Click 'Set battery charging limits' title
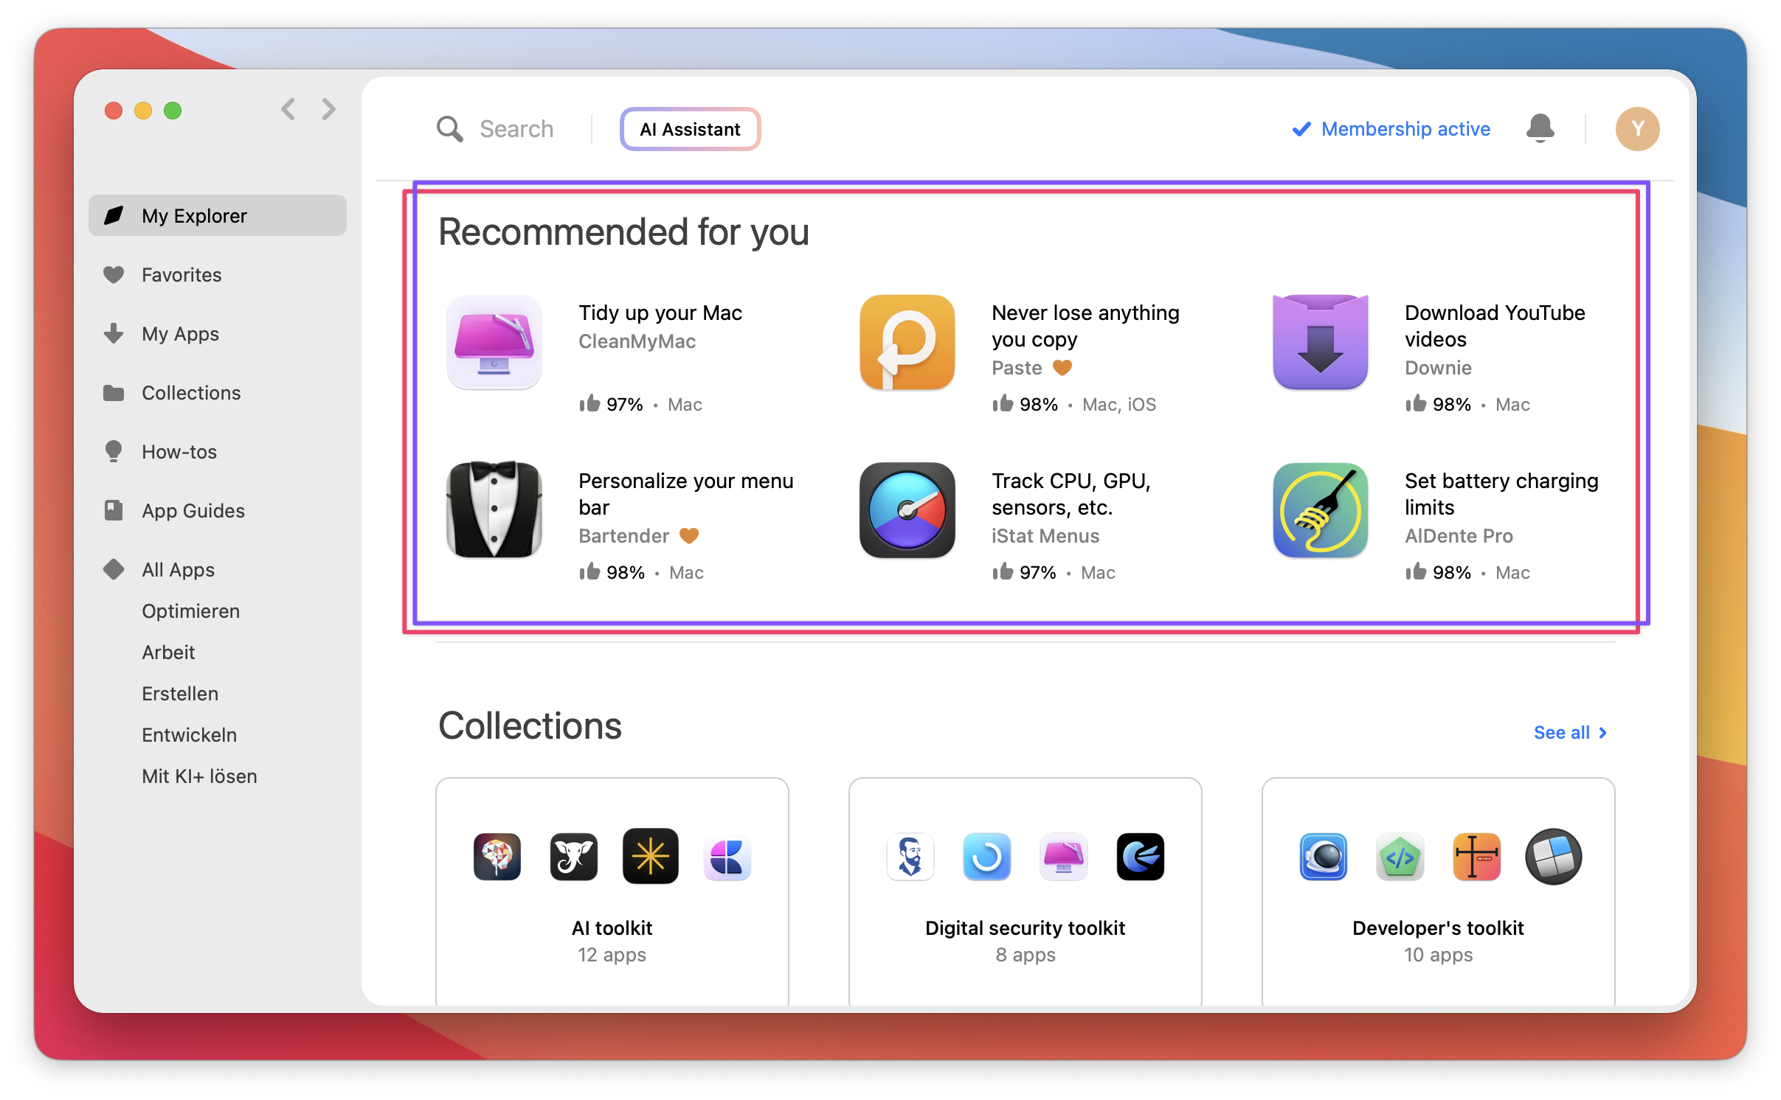1781x1100 pixels. coord(1501,494)
